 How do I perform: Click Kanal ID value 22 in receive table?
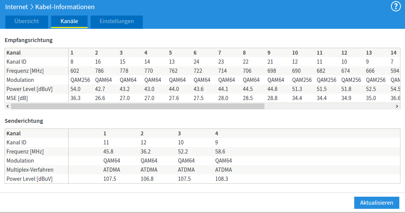[x=246, y=62]
